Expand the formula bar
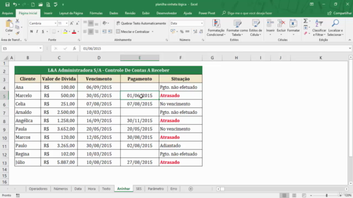The image size is (353, 198). point(350,48)
